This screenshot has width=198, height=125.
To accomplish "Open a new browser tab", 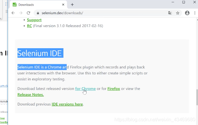I will 72,5.
